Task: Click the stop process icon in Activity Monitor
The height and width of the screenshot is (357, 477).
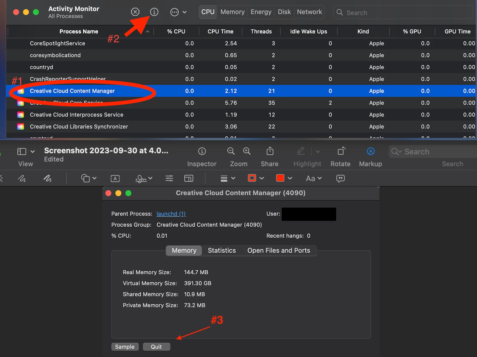Action: tap(135, 12)
